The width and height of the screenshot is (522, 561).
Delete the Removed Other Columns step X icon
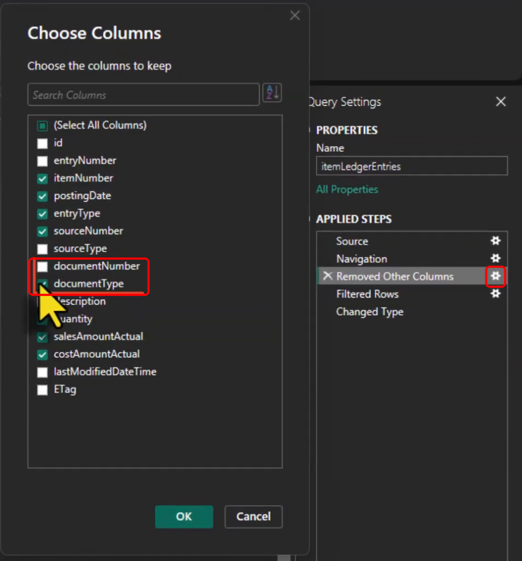[328, 276]
